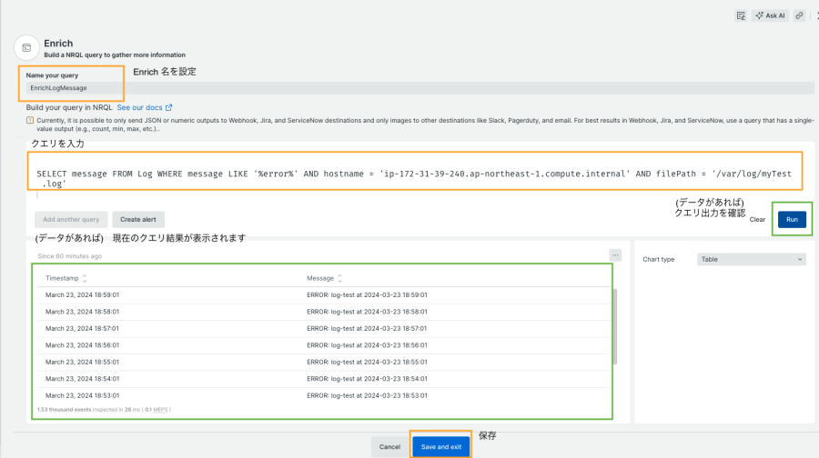Clear the query with the Clear link
Viewport: 819px width, 458px height.
point(757,220)
